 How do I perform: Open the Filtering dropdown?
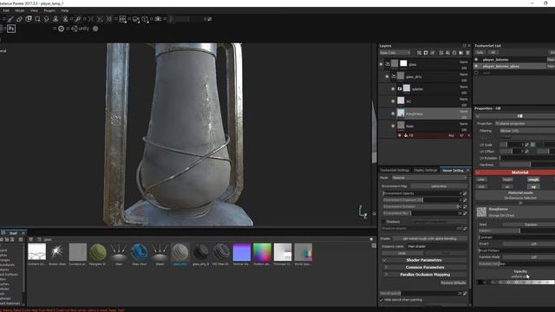pyautogui.click(x=527, y=131)
